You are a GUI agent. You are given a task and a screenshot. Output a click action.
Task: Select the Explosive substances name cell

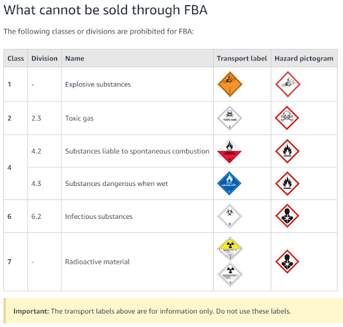click(x=98, y=85)
